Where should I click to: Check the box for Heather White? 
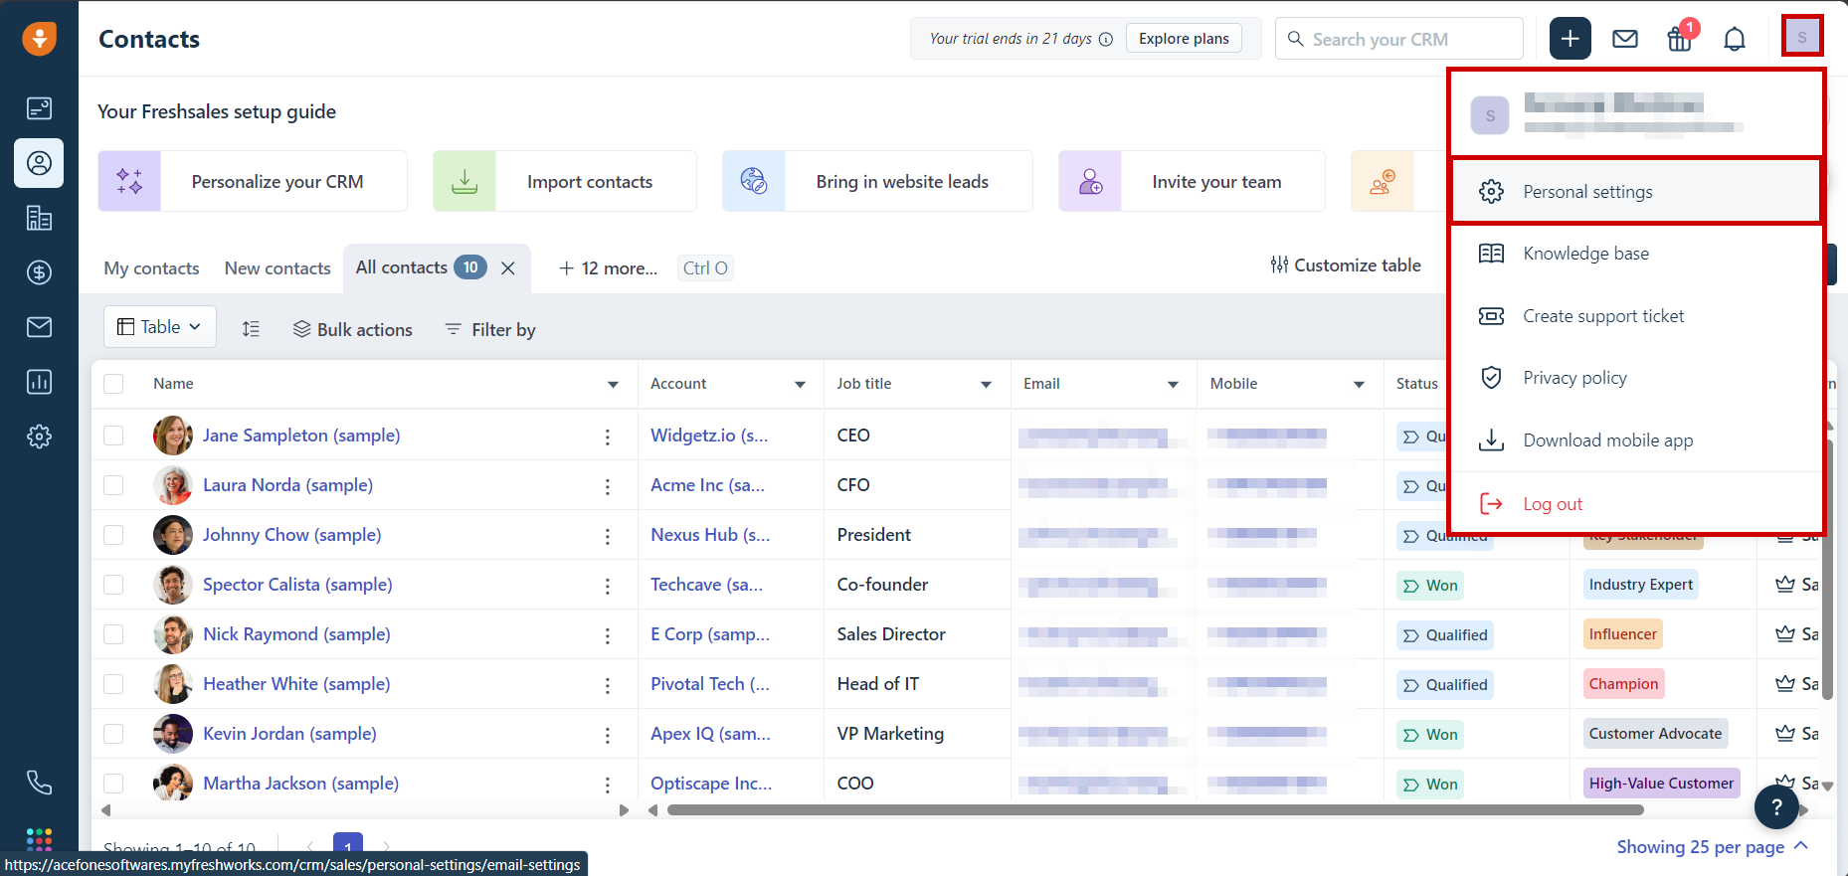pos(113,684)
